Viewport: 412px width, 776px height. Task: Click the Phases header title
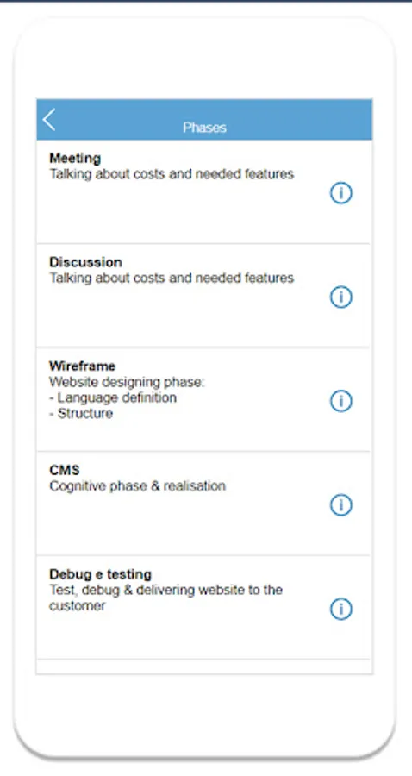[204, 128]
